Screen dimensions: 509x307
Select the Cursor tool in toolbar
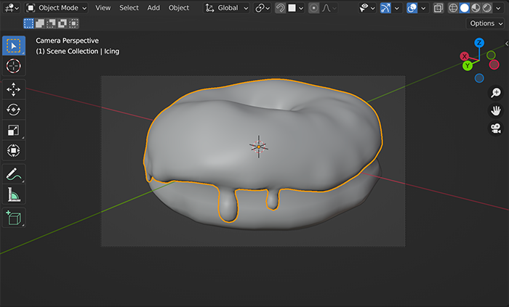point(14,66)
